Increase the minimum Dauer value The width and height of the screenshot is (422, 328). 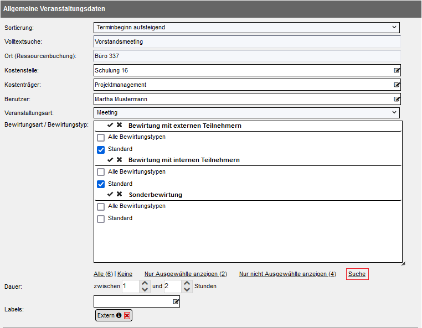tap(145, 283)
